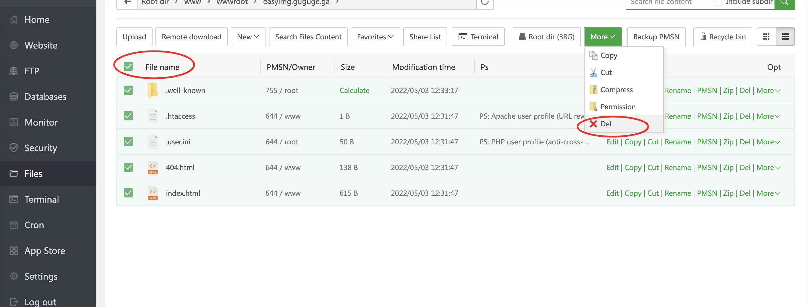Toggle the index.html row checkbox
The height and width of the screenshot is (307, 807).
click(128, 193)
